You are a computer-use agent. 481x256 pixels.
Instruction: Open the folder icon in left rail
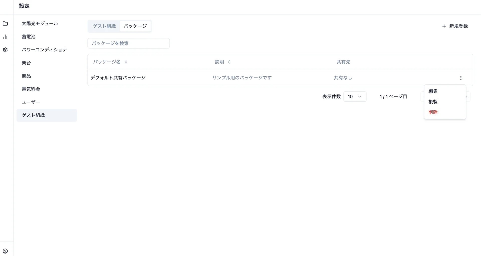[x=5, y=23]
